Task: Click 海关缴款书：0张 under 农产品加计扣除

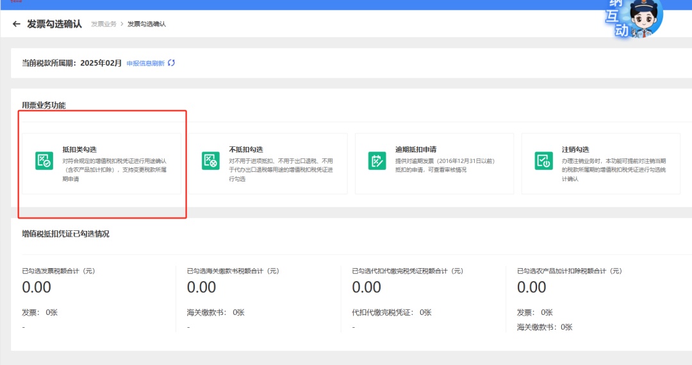Action: click(545, 327)
